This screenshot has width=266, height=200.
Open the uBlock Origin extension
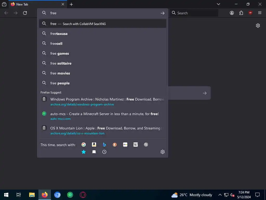[250, 13]
